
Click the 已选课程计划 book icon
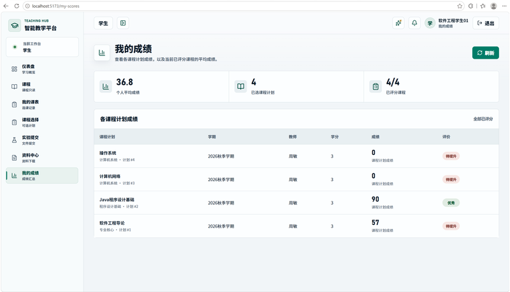241,87
